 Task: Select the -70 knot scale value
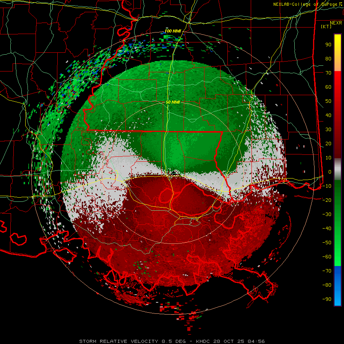point(327,271)
